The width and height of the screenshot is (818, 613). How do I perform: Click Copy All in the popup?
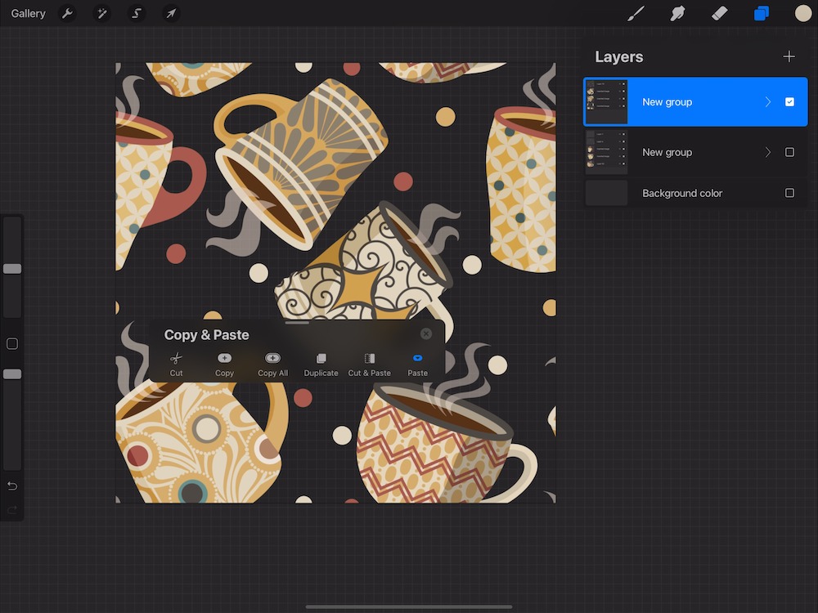[272, 364]
